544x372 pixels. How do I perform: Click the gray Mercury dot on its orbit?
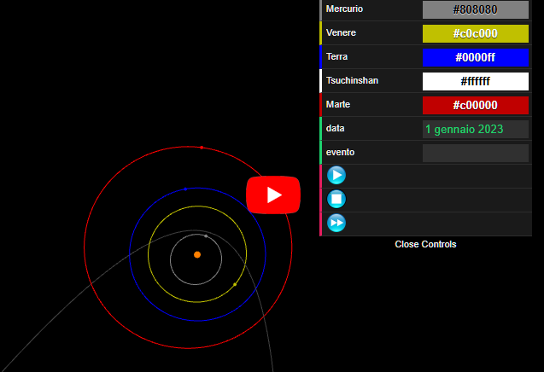(206, 236)
